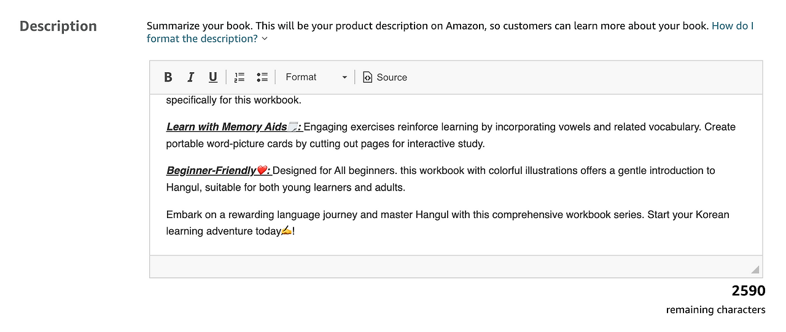786x332 pixels.
Task: Toggle italic formatting in the toolbar
Action: (190, 77)
